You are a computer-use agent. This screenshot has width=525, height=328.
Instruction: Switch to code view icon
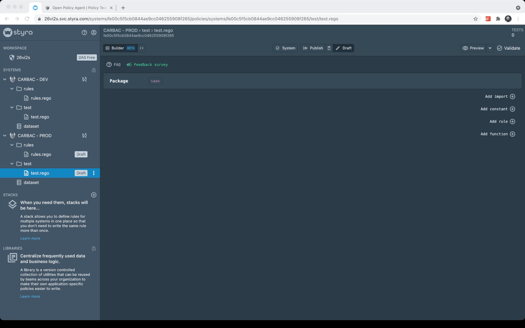point(142,48)
